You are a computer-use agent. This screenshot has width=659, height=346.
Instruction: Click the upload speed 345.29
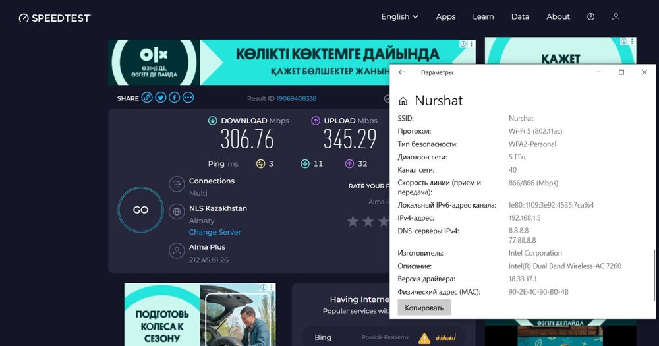tap(350, 139)
